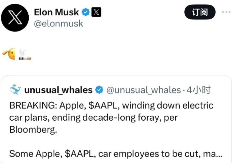Open the Elon Musk display name link
This screenshot has width=233, height=164.
(56, 12)
